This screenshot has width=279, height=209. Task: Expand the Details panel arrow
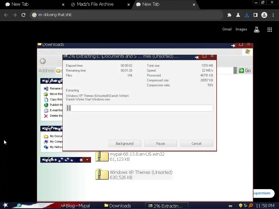tap(87, 160)
